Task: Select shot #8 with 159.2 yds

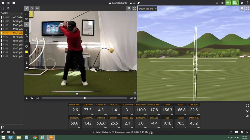Action: [12, 29]
